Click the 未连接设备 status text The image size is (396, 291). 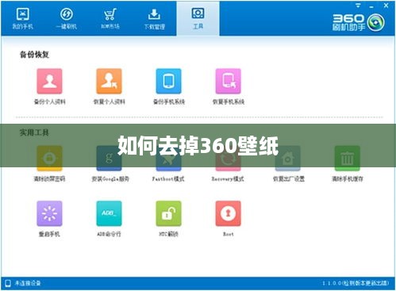pyautogui.click(x=28, y=283)
